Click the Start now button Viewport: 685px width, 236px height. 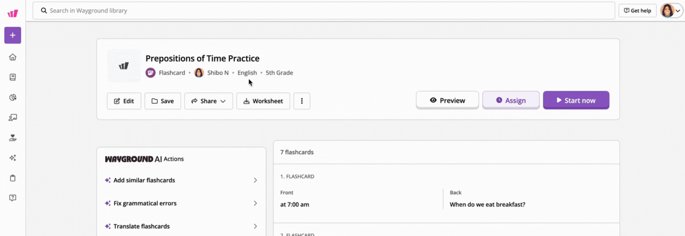[x=576, y=100]
